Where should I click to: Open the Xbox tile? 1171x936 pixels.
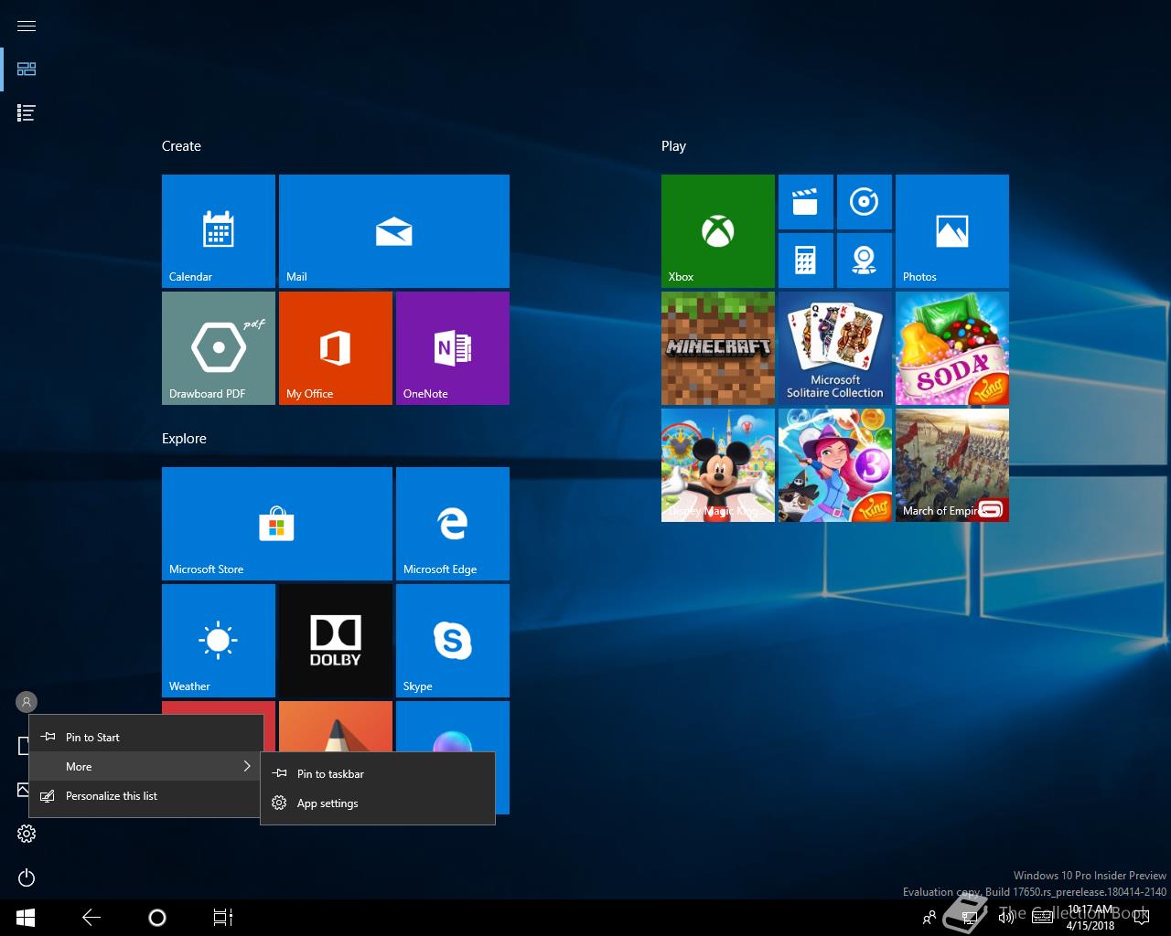tap(718, 231)
